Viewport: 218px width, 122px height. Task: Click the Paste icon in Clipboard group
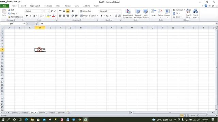[4, 11]
